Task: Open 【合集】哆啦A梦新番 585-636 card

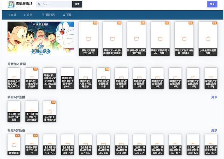Action: click(x=103, y=145)
